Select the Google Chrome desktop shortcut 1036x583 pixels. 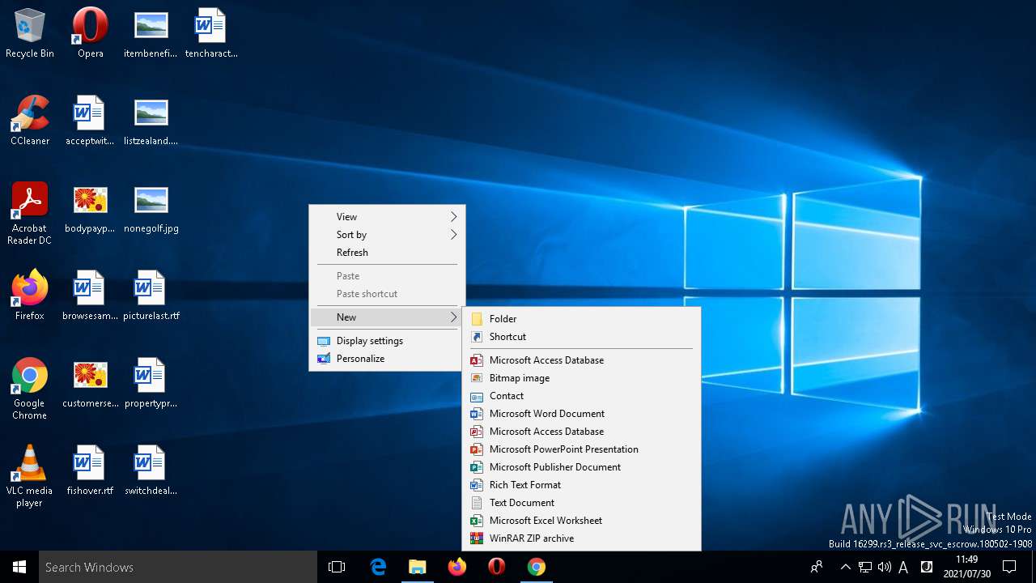(x=30, y=389)
